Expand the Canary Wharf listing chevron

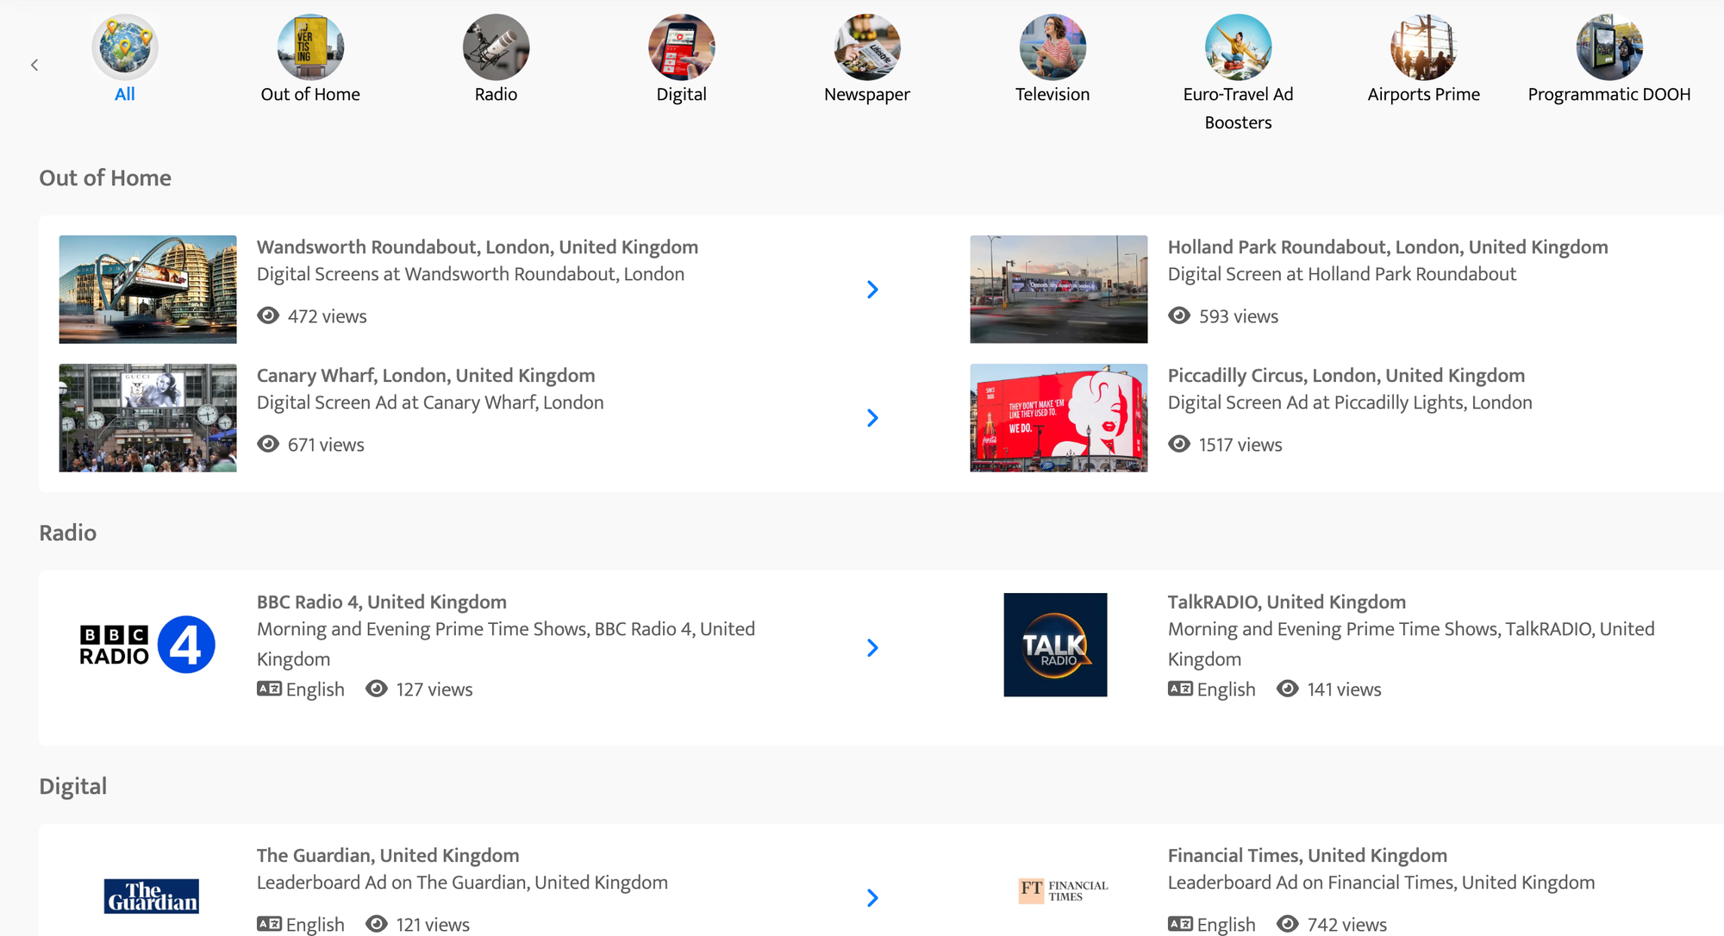click(x=872, y=418)
